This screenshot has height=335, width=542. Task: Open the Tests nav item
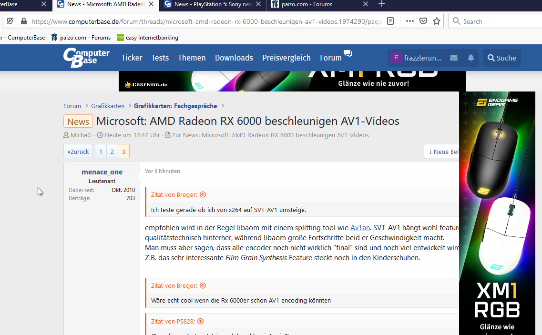[x=160, y=58]
